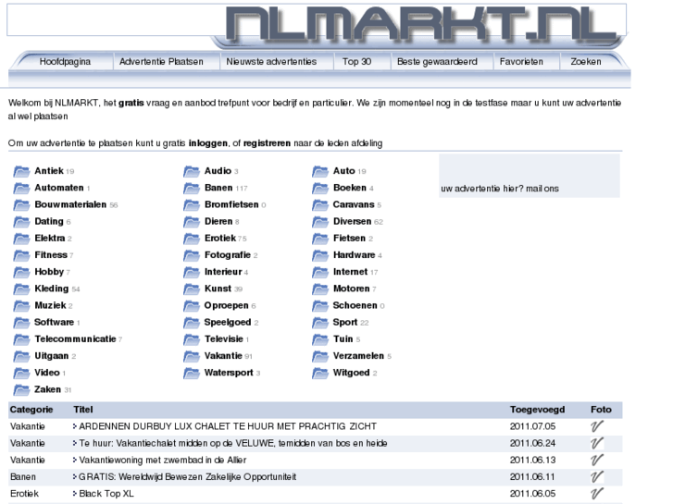Click photo checkmark for Black Top XL
Image resolution: width=673 pixels, height=504 pixels.
pyautogui.click(x=597, y=494)
